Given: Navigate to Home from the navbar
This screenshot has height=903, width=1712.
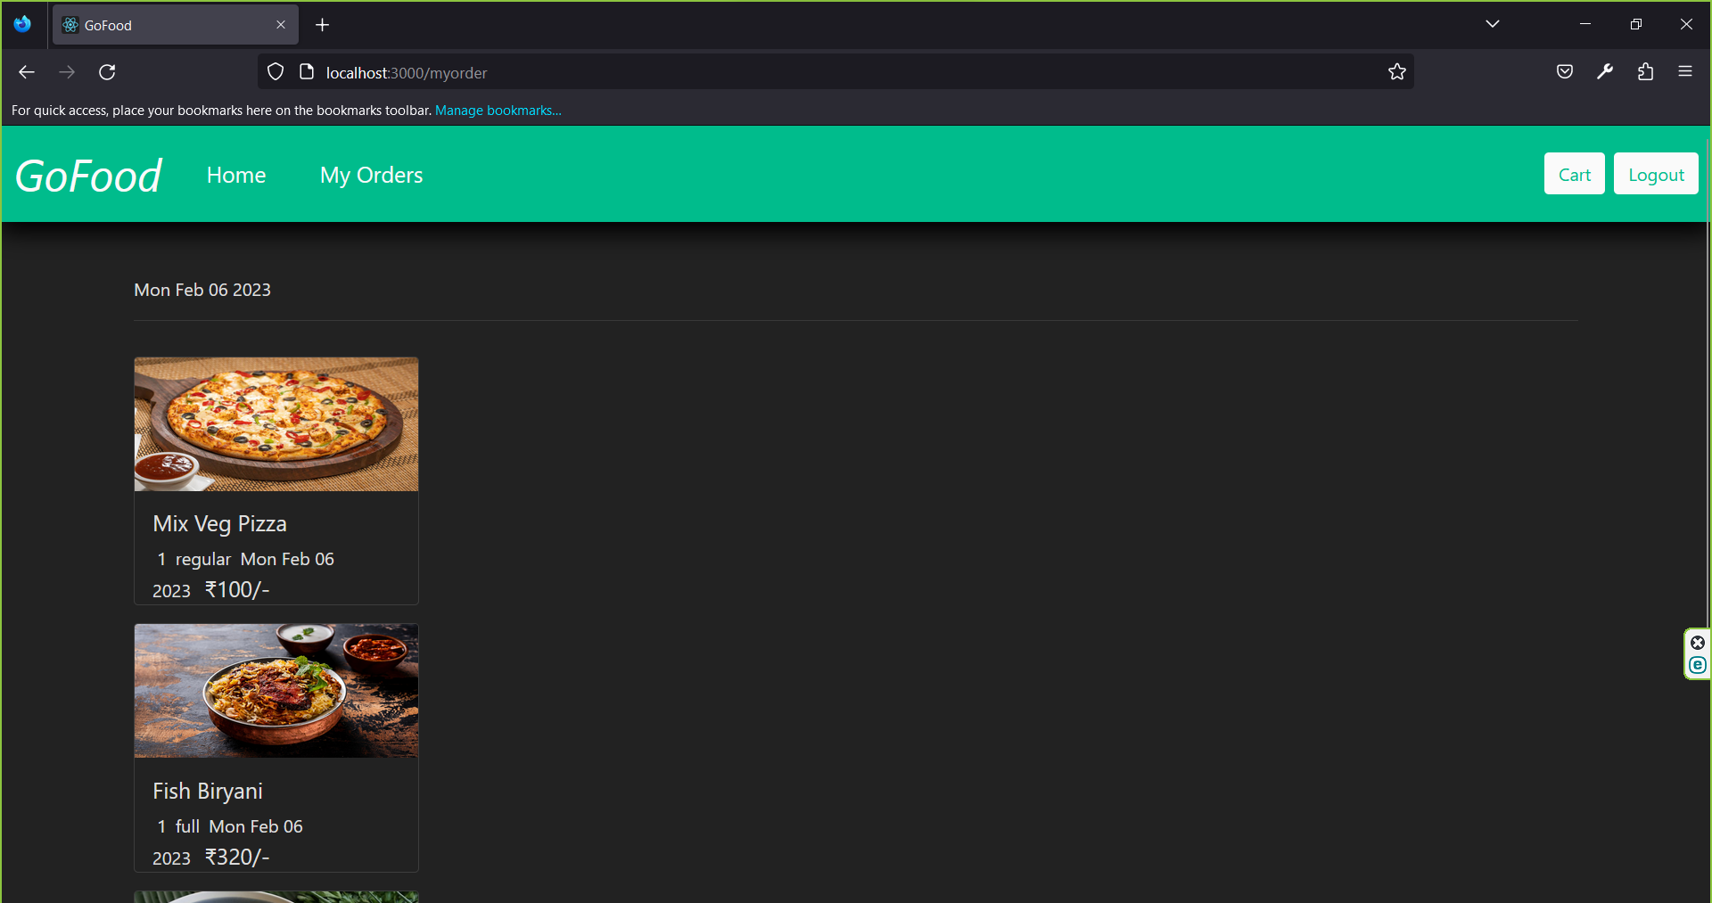Looking at the screenshot, I should coord(235,175).
